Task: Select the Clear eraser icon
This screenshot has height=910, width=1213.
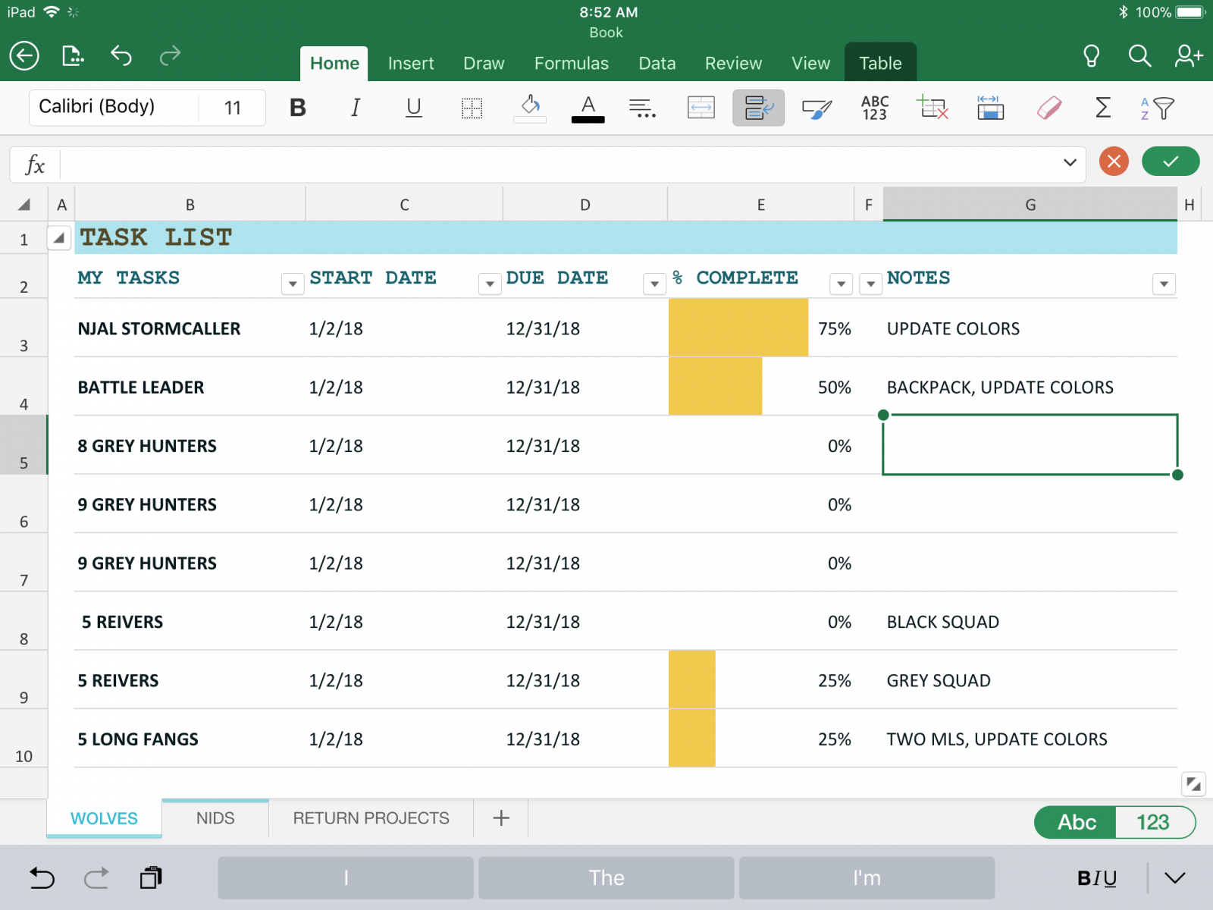Action: click(1048, 108)
